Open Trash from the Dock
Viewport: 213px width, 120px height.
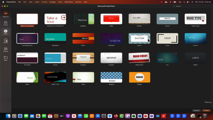tap(205, 116)
